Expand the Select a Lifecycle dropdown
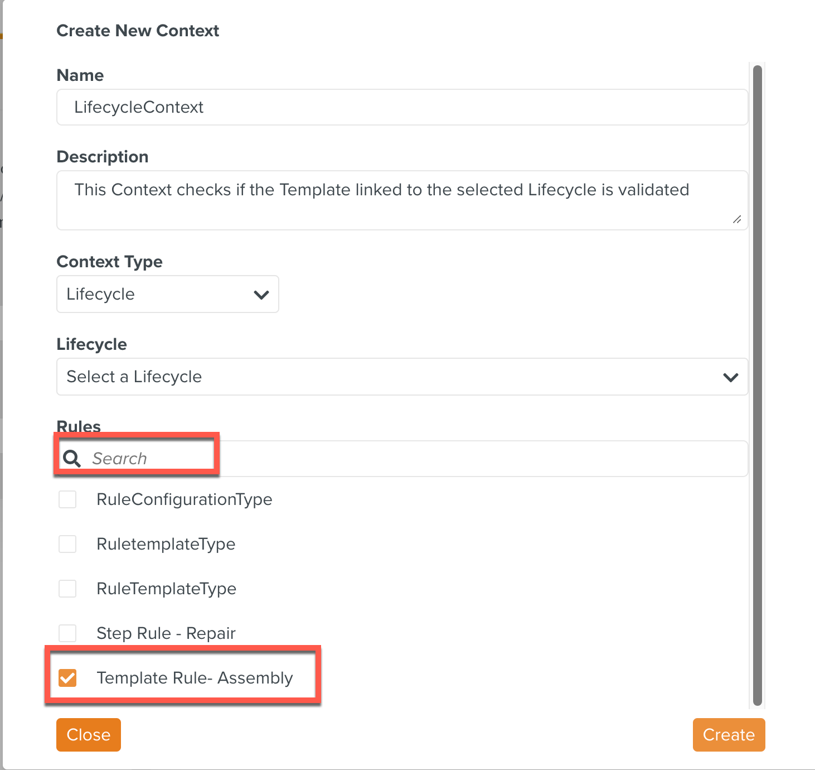Image resolution: width=815 pixels, height=770 pixels. click(401, 377)
